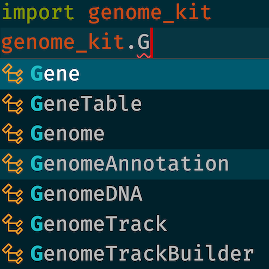Select GenomeTrack in the completion popup
269x269 pixels.
click(x=134, y=224)
